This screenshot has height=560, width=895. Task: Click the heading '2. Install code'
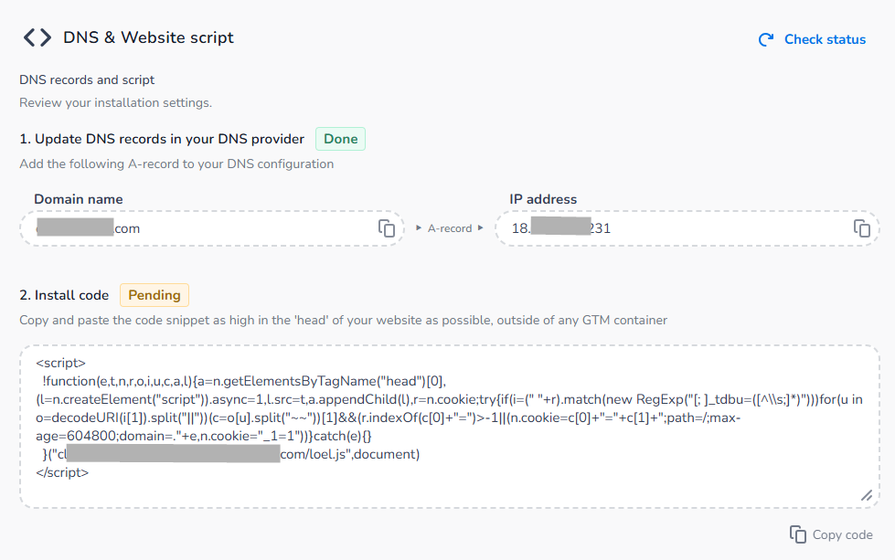click(x=64, y=295)
